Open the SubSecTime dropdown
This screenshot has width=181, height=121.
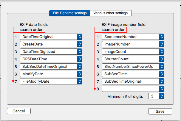tap(133, 74)
